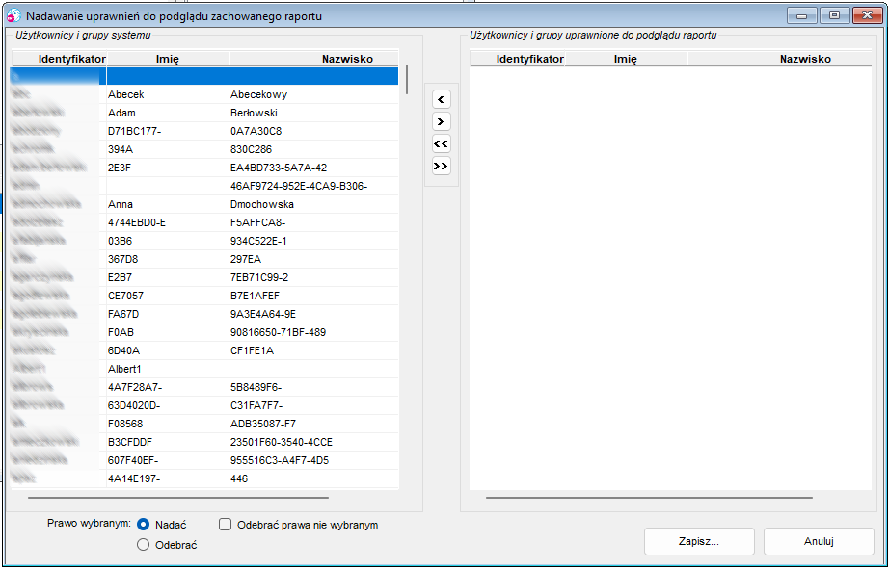The width and height of the screenshot is (889, 568).
Task: Click the B7E1AFEF- cell
Action: click(313, 296)
